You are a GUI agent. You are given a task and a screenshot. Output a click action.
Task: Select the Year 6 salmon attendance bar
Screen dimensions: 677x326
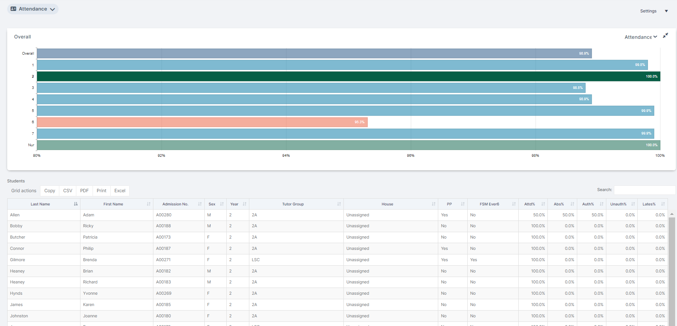[202, 122]
